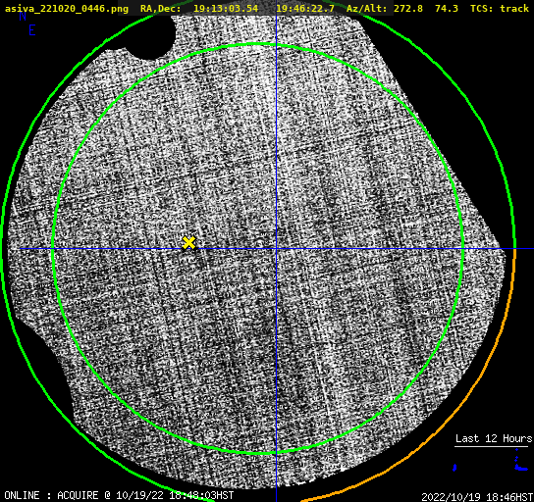Viewport: 534px width, 502px height.
Task: Click the Last 12 Hours heading
Action: [x=494, y=438]
